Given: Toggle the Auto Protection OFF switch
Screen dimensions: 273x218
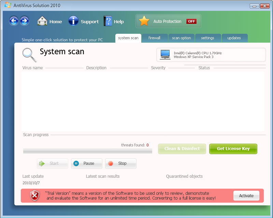Looking at the screenshot, I should pos(191,21).
